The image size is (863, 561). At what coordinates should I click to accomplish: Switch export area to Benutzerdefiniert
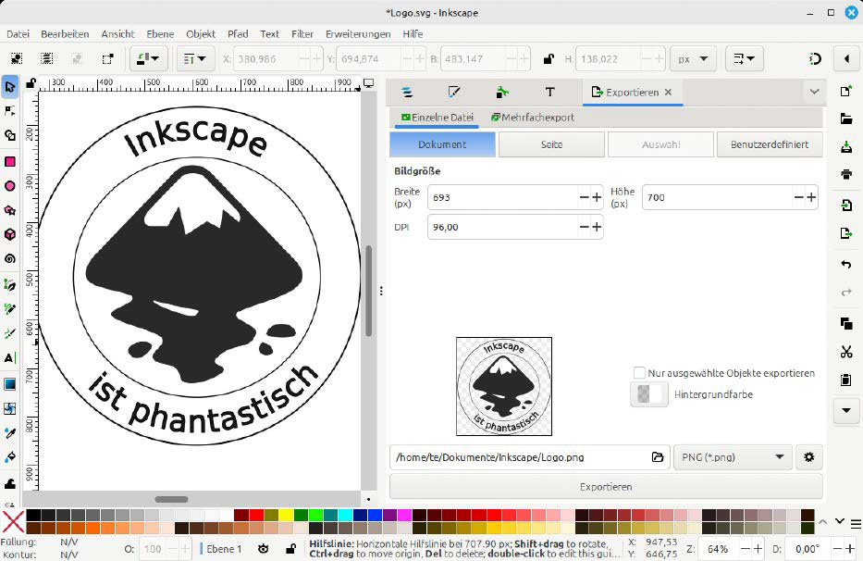pyautogui.click(x=770, y=144)
